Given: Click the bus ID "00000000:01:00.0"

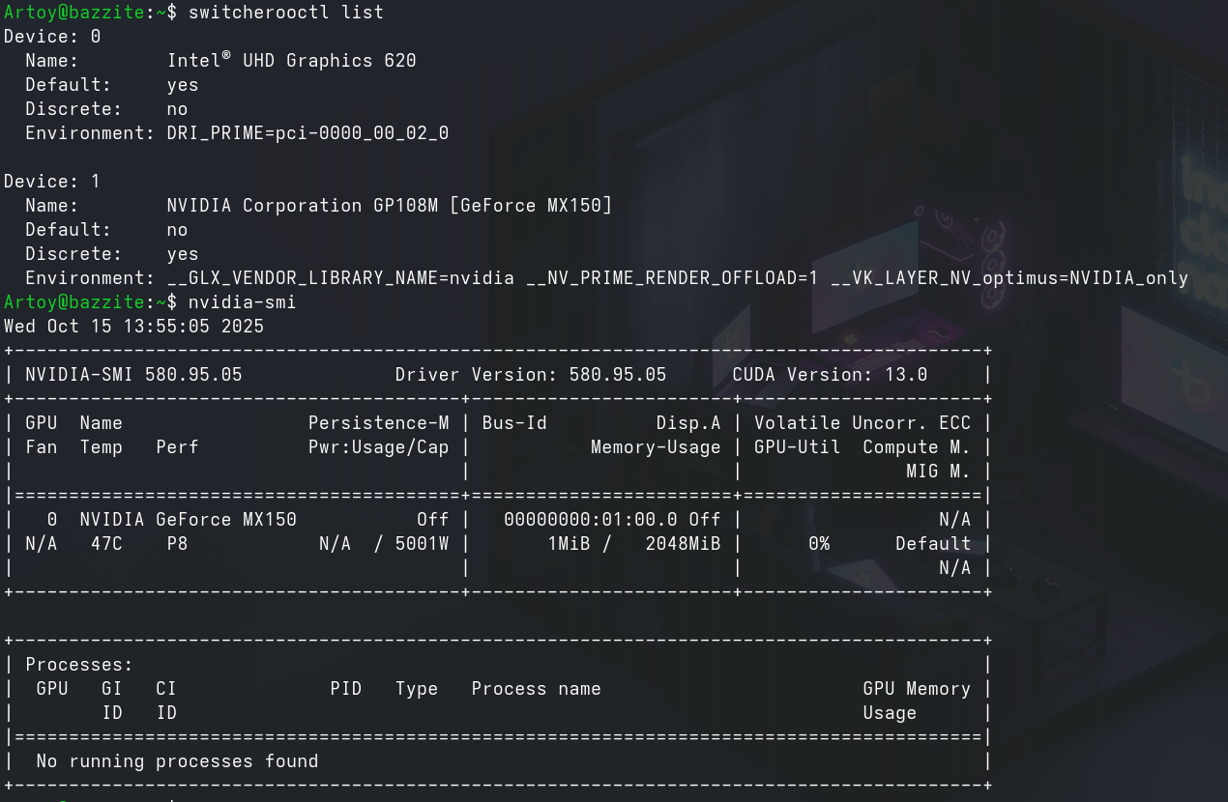Looking at the screenshot, I should click(591, 520).
